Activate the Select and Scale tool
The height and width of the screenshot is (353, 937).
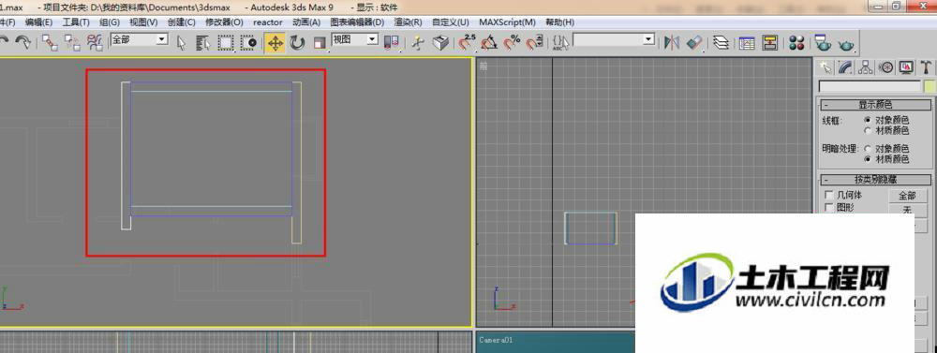[x=320, y=42]
